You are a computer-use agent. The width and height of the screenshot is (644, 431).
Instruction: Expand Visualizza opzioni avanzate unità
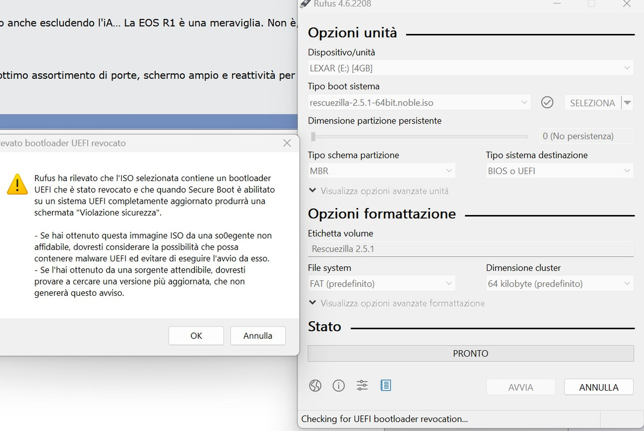379,191
